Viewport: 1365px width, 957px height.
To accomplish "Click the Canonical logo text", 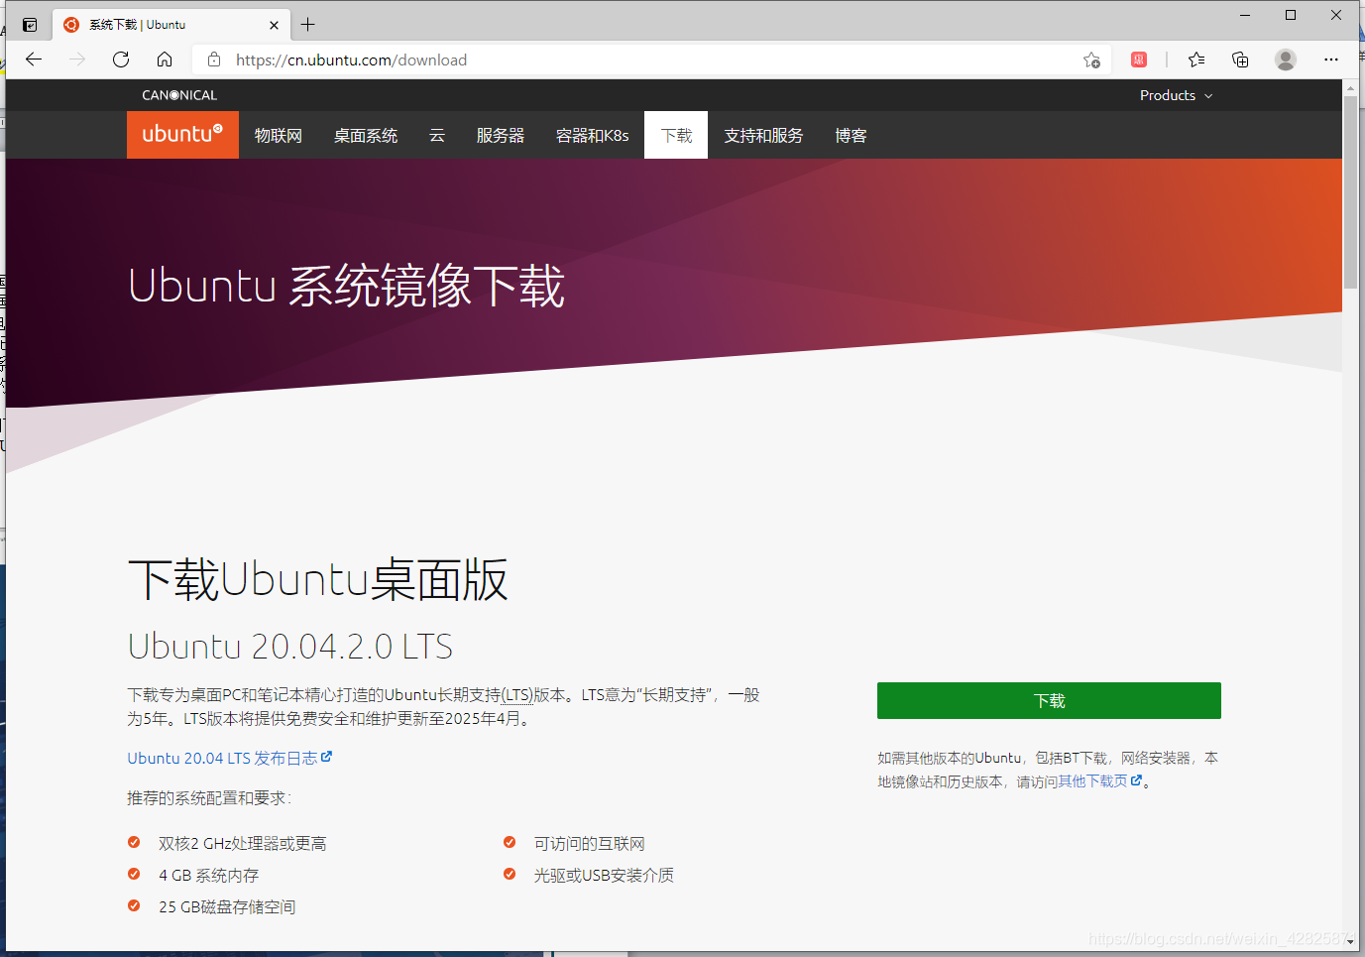I will [179, 95].
